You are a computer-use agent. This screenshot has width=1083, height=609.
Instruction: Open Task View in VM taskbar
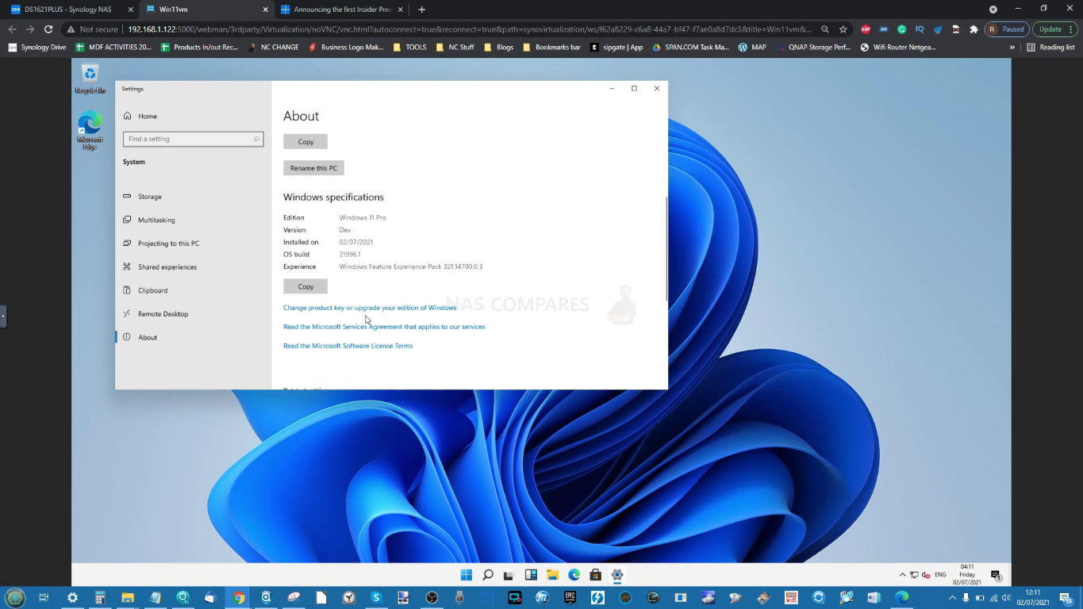tap(509, 575)
